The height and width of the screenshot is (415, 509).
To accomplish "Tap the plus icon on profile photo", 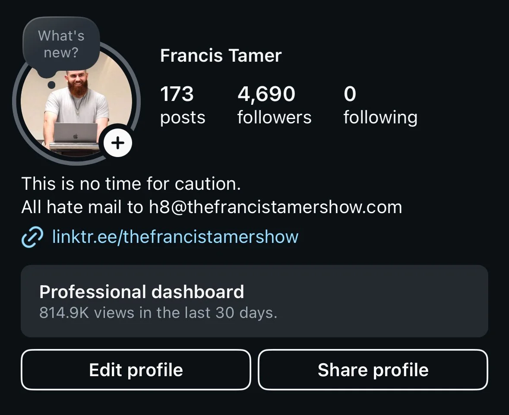I will point(117,143).
